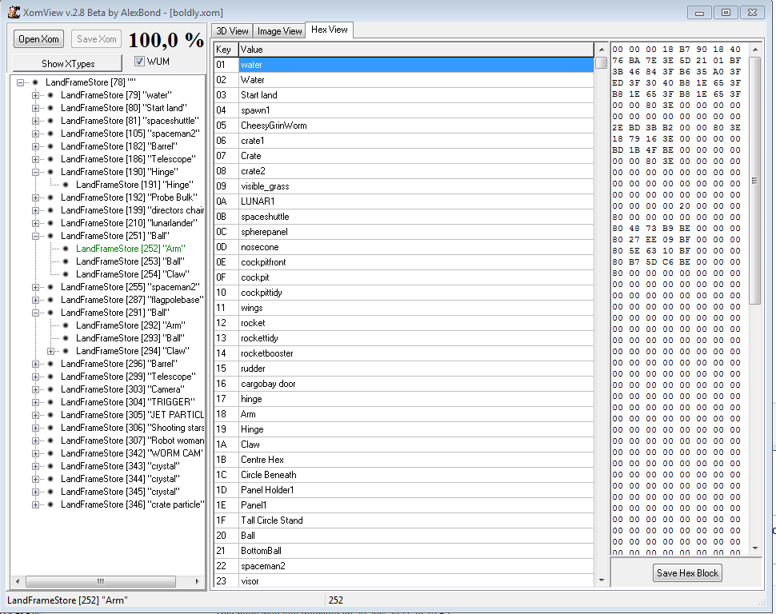
Task: Collapse the LandFrameStore [190] Hinge node
Action: click(35, 172)
